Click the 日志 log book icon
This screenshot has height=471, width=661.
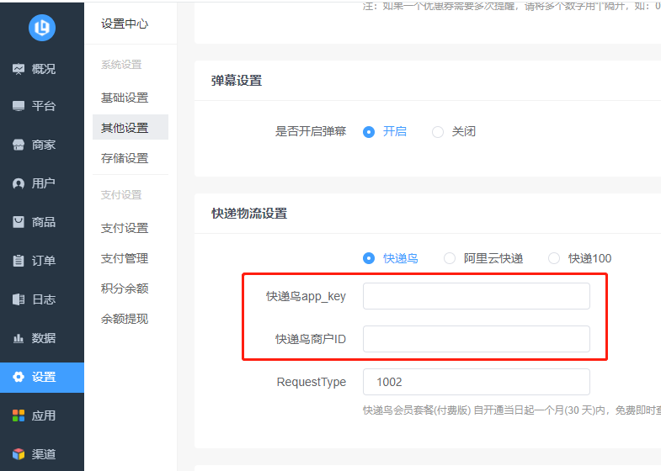coord(19,299)
